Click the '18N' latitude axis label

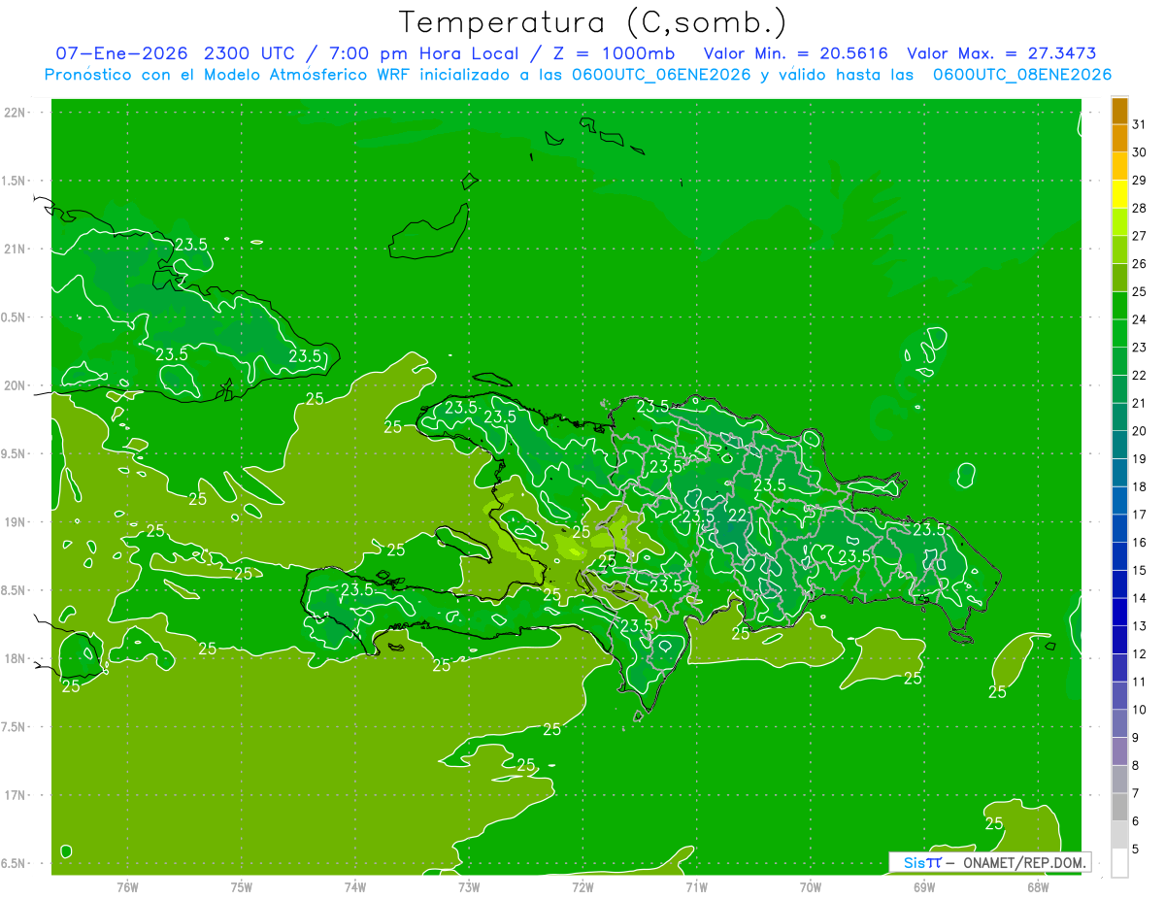pyautogui.click(x=14, y=658)
